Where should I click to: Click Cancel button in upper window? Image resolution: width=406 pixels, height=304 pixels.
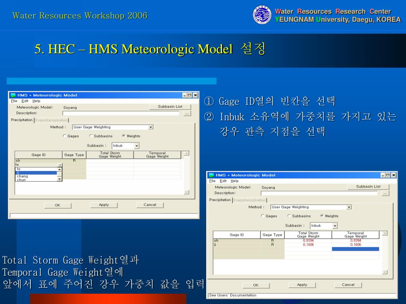coord(150,205)
